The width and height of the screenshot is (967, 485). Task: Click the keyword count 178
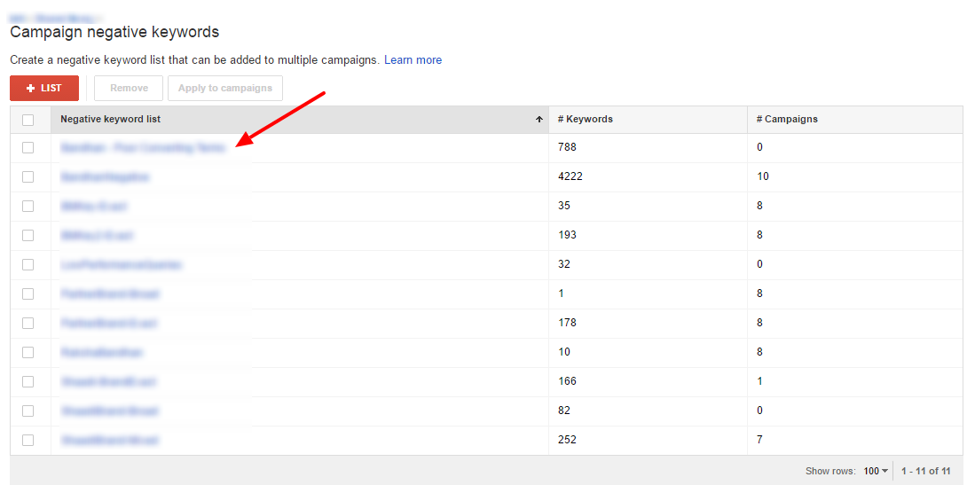(567, 323)
